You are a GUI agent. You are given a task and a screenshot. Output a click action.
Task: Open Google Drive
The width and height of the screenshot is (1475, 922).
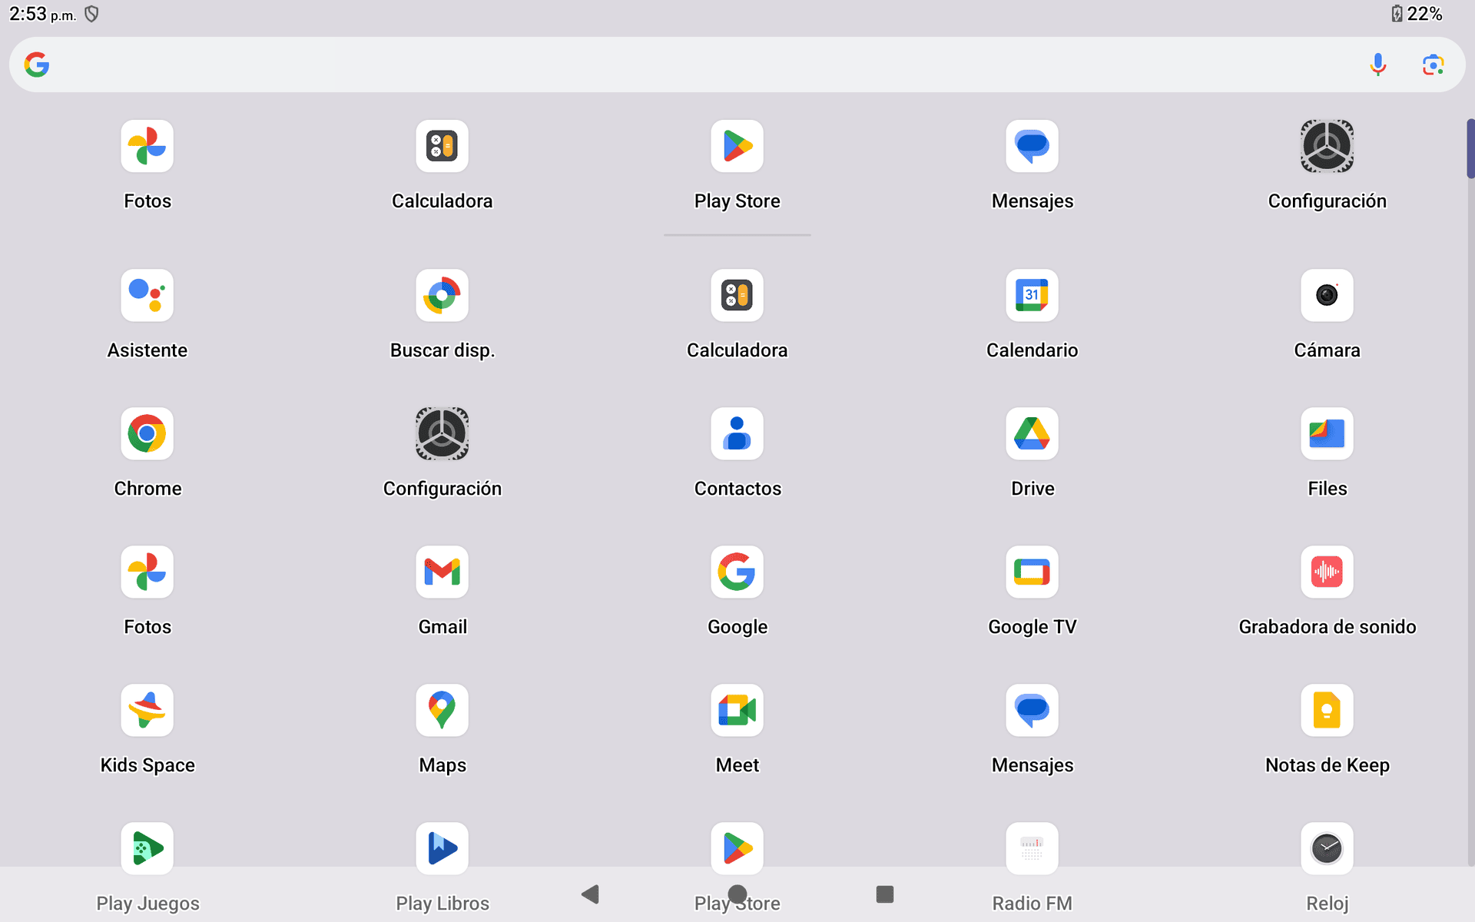[1032, 434]
